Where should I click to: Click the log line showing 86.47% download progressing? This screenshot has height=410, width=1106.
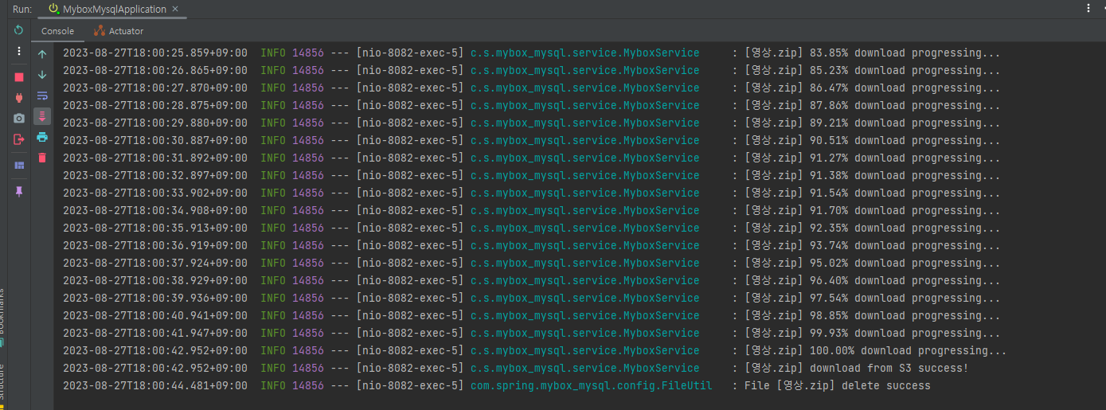pos(532,88)
